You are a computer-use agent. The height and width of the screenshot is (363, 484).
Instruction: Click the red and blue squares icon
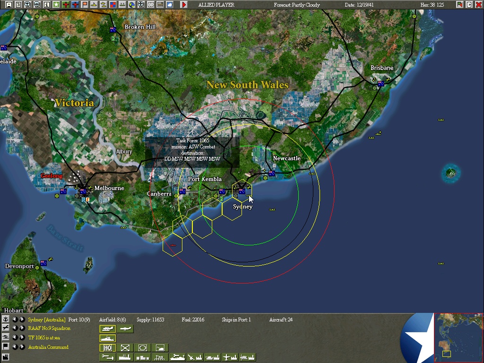click(112, 5)
